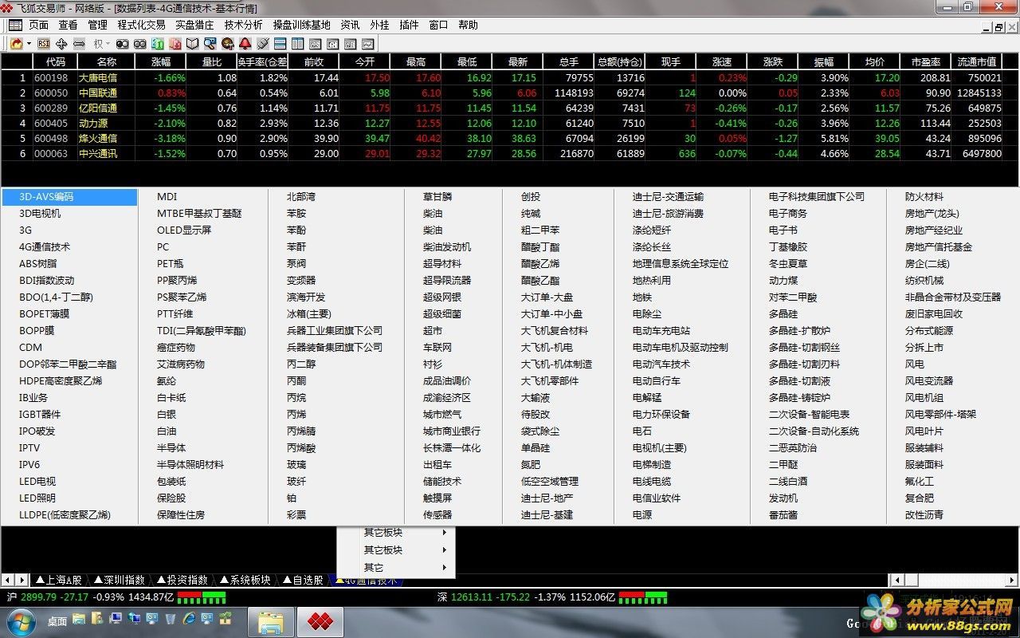Sort by the 涨幅 column header
Image resolution: width=1020 pixels, height=638 pixels.
tap(160, 61)
